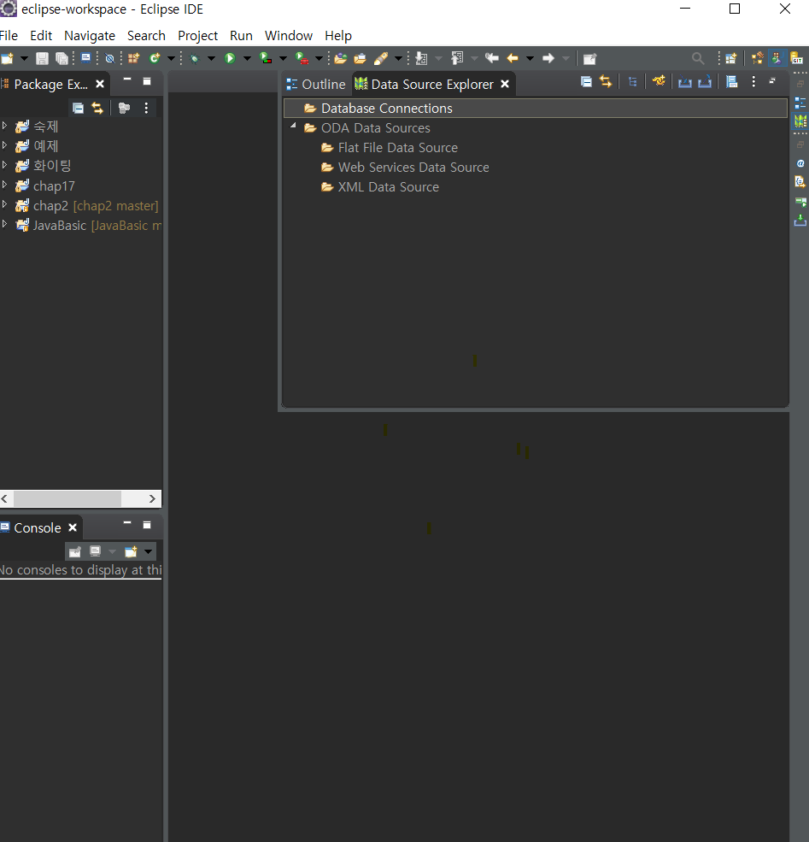Screen dimensions: 809x842
Task: Click the yellow Back arrow
Action: (513, 58)
